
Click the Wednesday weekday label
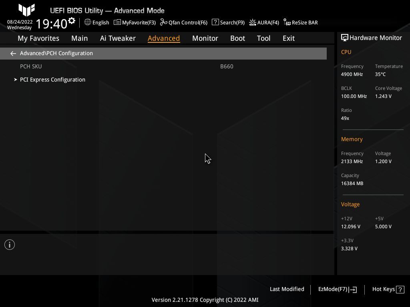pyautogui.click(x=19, y=28)
